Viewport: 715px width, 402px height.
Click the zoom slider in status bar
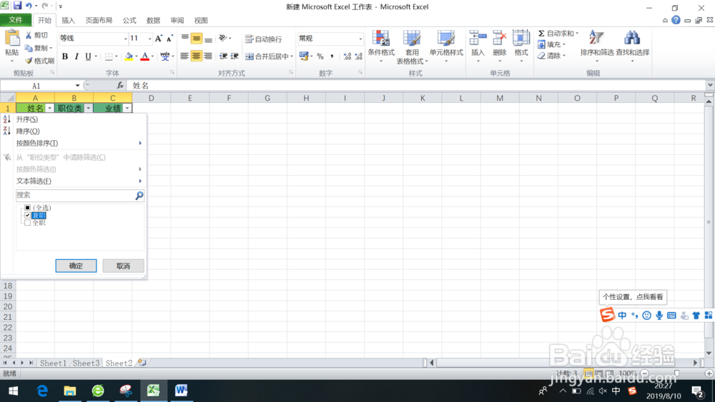676,373
